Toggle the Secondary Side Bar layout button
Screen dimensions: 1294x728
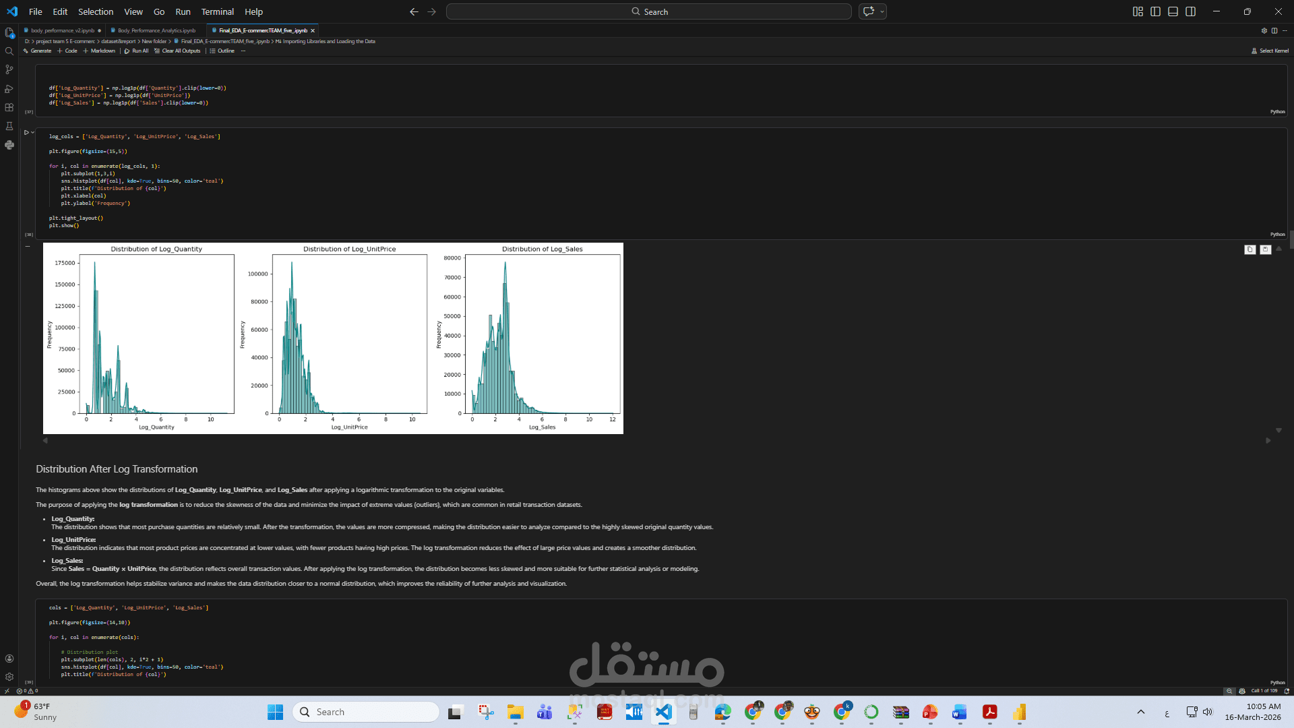coord(1190,11)
